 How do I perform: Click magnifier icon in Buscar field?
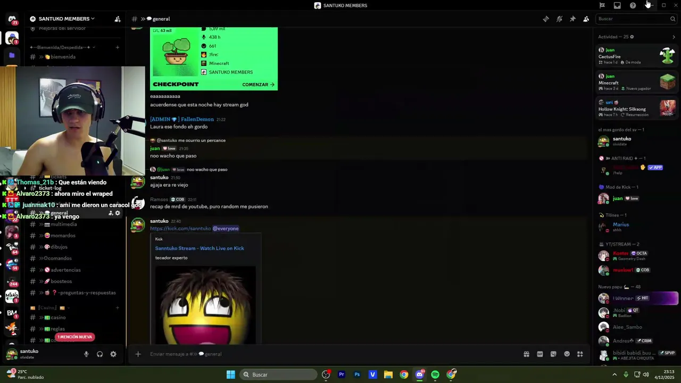pos(672,19)
